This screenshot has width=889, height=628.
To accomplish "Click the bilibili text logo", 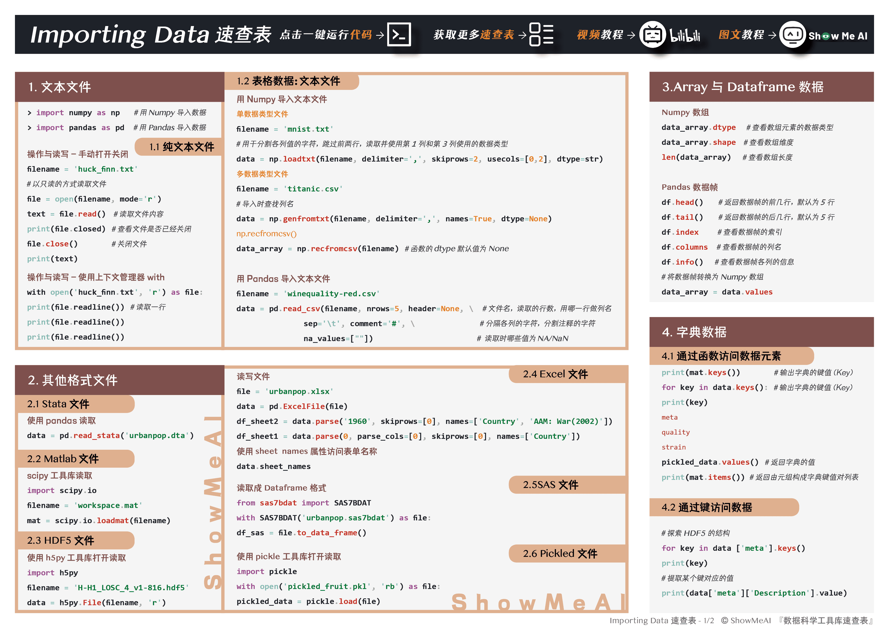I will click(684, 36).
